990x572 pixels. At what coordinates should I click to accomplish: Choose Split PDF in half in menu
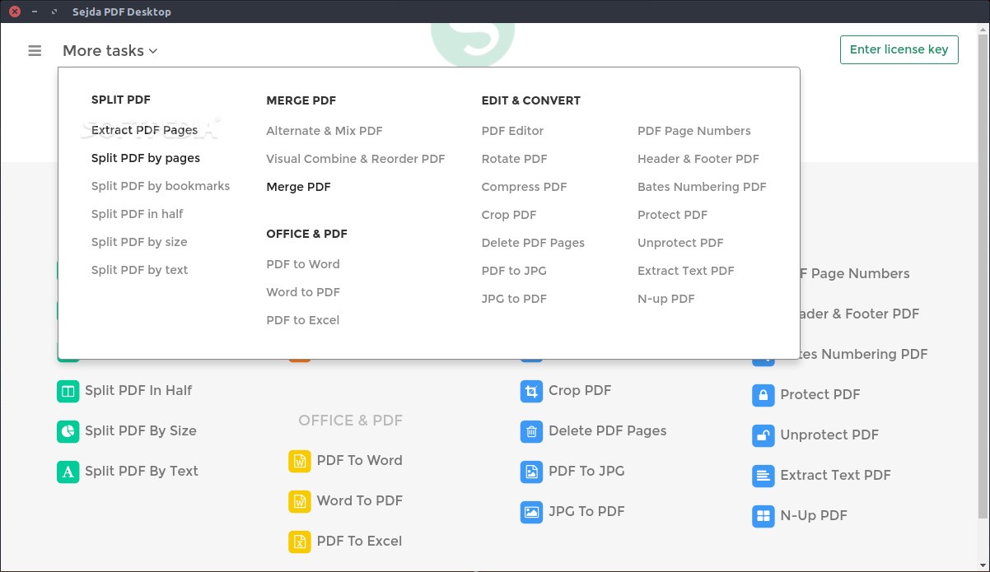[x=138, y=214]
